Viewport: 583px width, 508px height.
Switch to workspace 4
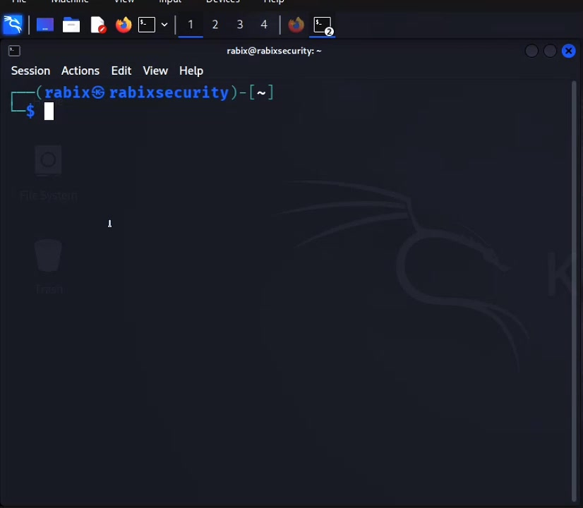[x=264, y=25]
